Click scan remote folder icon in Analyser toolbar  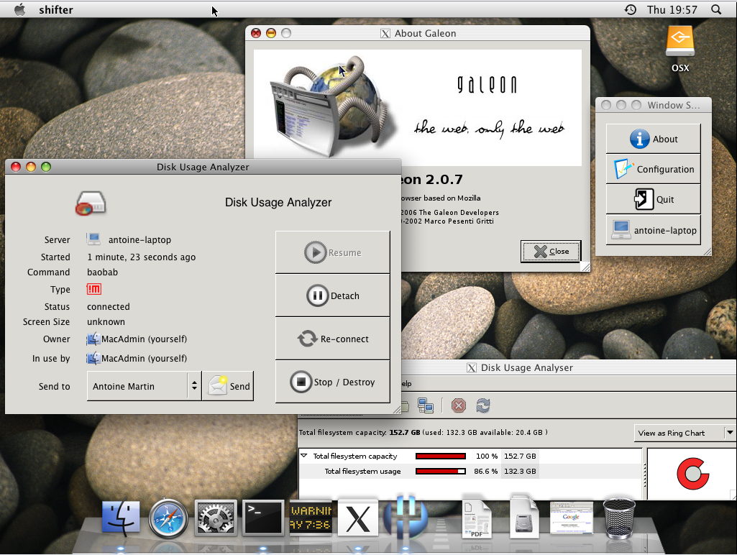coord(426,405)
